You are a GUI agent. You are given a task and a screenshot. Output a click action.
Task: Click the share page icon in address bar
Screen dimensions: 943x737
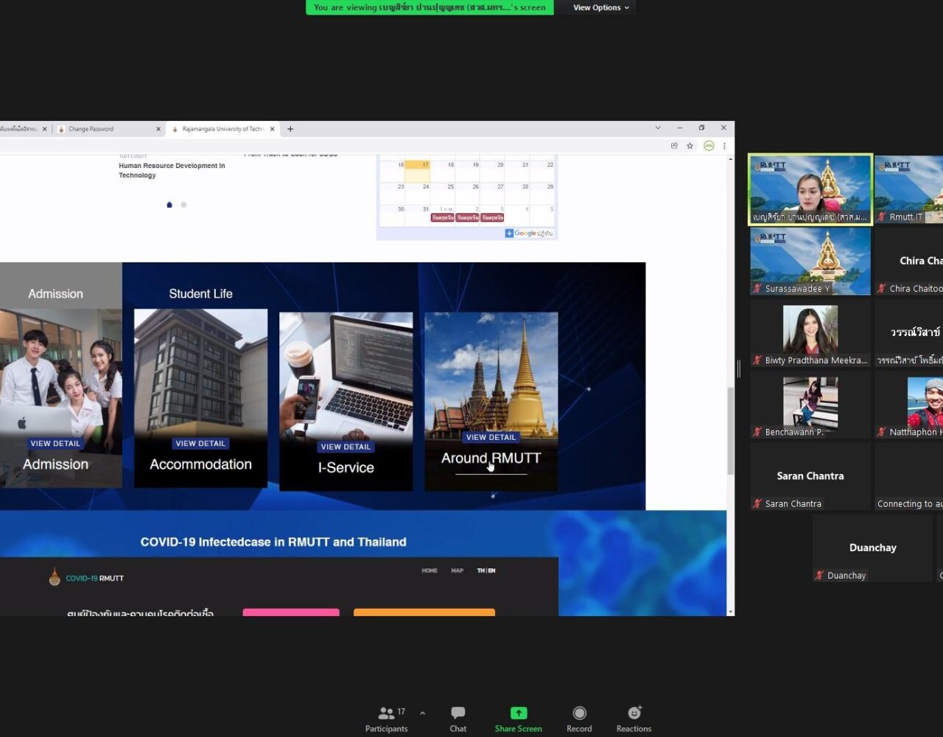674,146
